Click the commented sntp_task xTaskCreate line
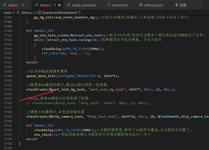This screenshot has width=209, height=150. tap(88, 103)
